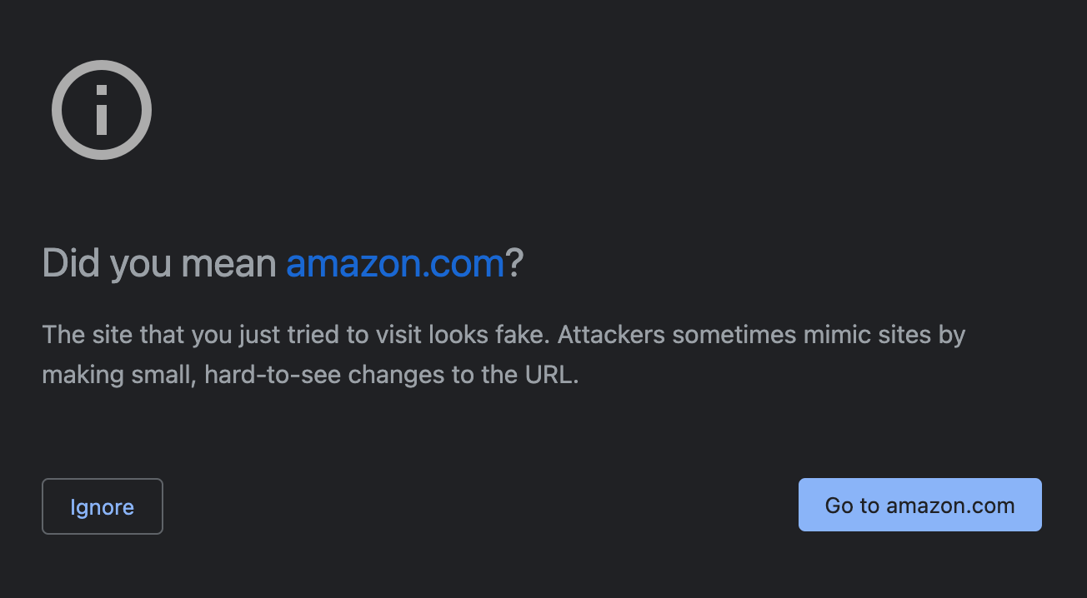The image size is (1087, 598).
Task: Click the word "visit" in the warning
Action: click(398, 335)
